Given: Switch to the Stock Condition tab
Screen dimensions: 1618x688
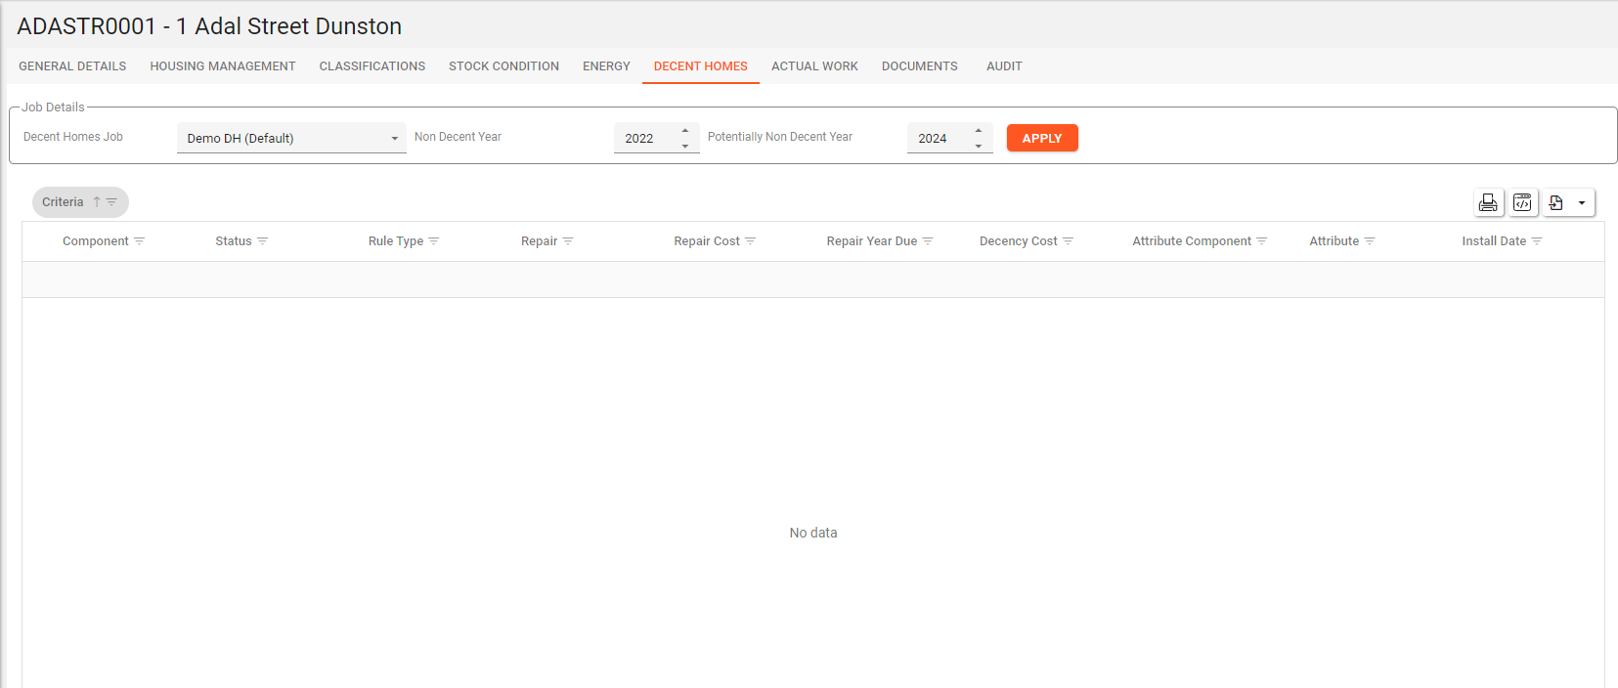Looking at the screenshot, I should 503,66.
